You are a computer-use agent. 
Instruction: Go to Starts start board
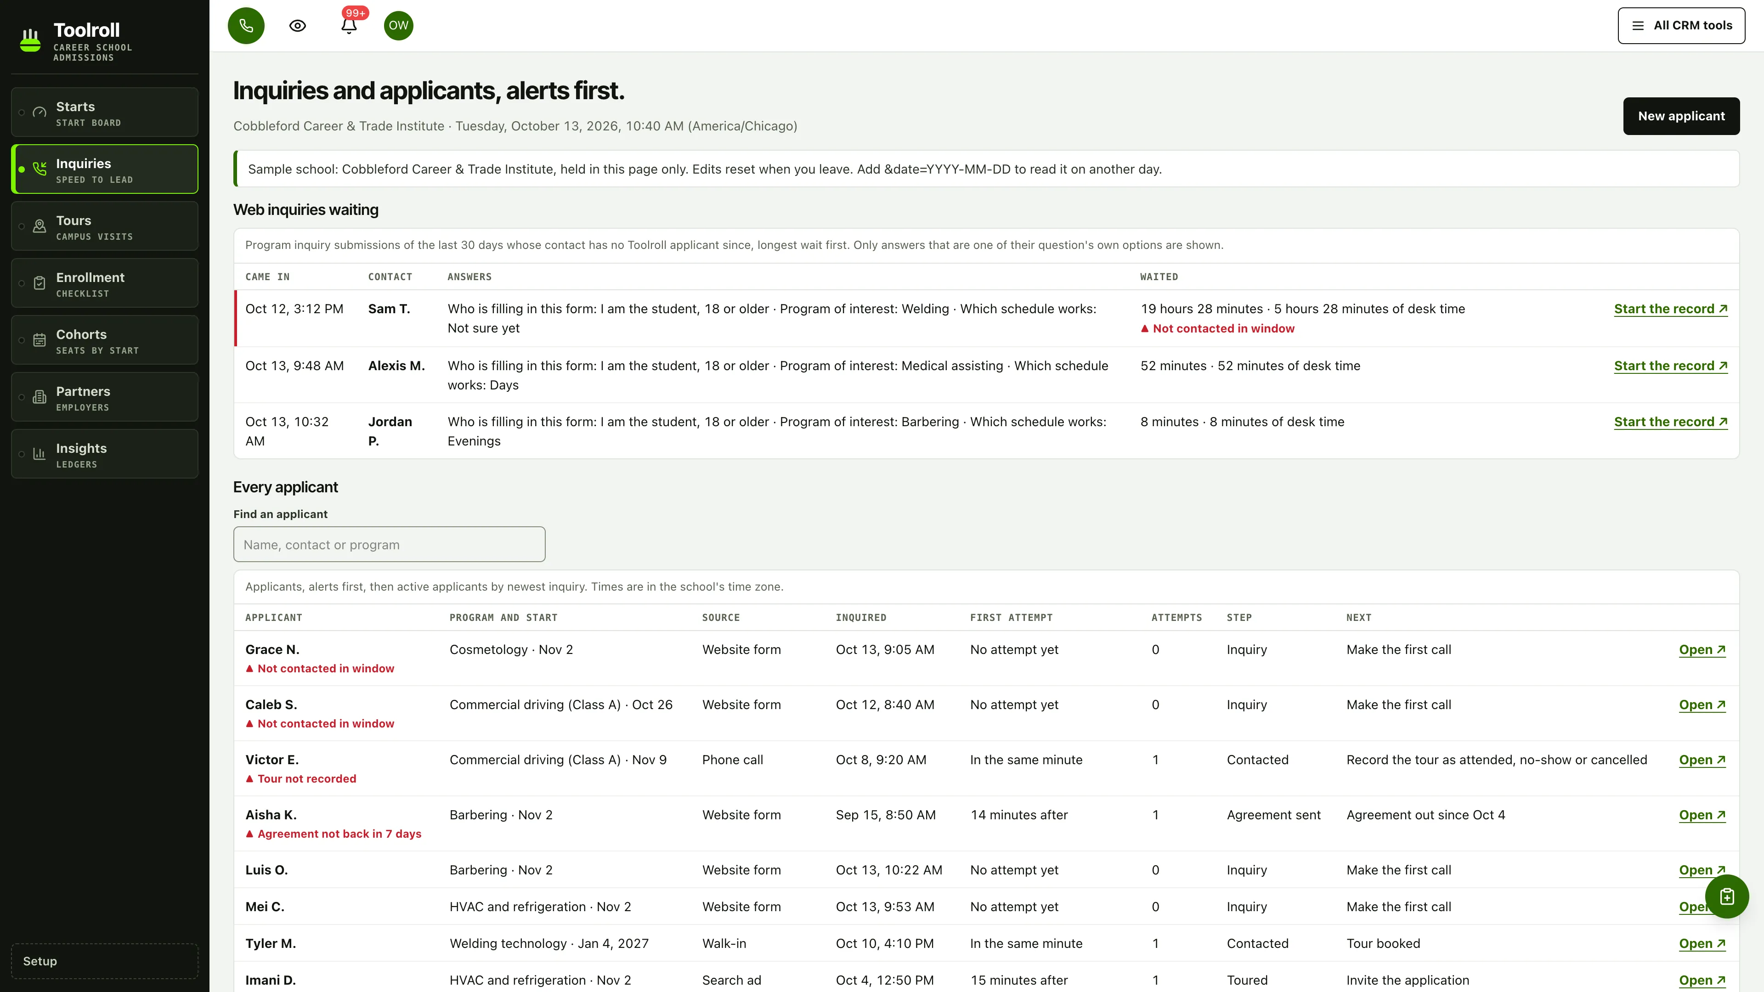(x=105, y=112)
